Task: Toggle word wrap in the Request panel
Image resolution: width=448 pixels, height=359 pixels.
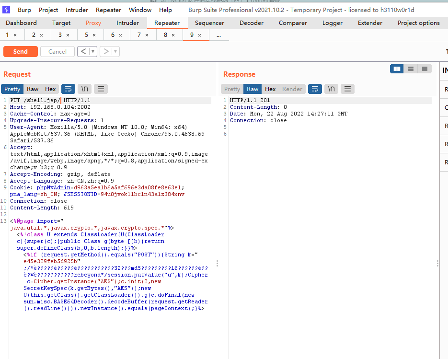Action: 69,89
